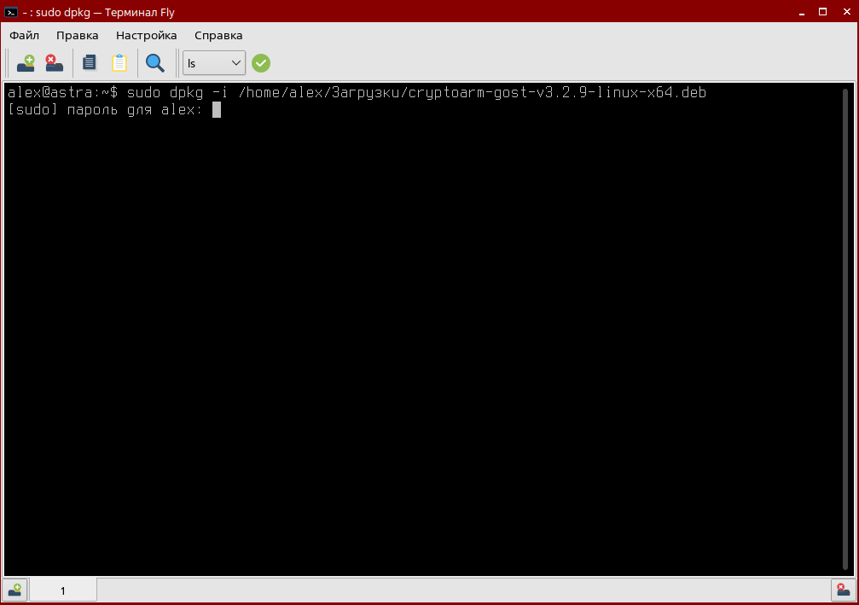Close the current terminal session

click(53, 62)
